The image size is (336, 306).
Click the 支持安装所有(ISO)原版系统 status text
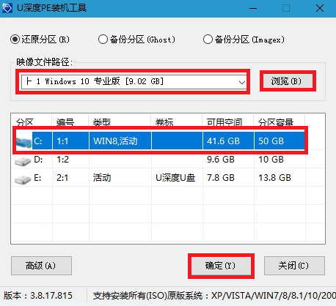(x=214, y=296)
